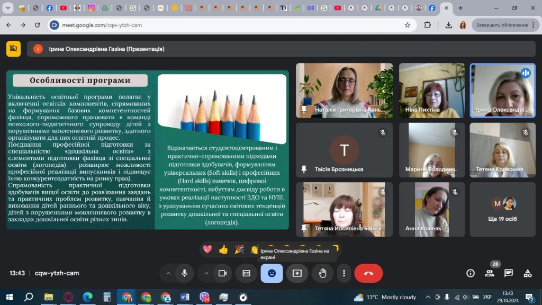The width and height of the screenshot is (542, 305).
Task: Click the present now screen-share icon
Action: [x=297, y=273]
